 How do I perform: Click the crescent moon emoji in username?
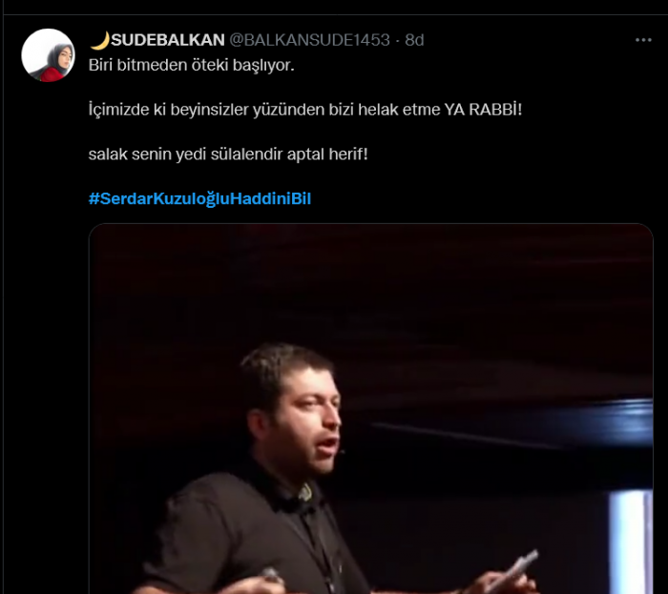[99, 40]
